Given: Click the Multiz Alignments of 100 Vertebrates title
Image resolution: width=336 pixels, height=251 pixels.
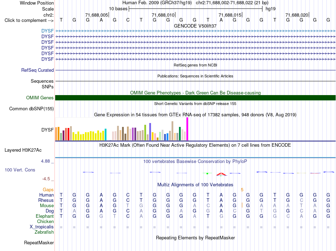Looking at the screenshot, I should (x=195, y=185).
